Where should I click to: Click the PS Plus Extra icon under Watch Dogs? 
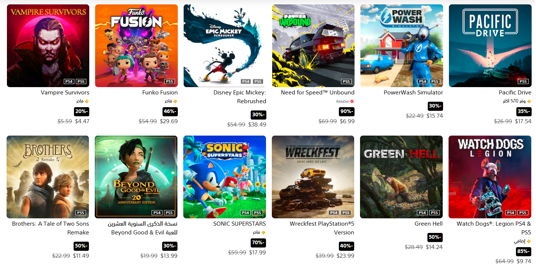coord(529,241)
